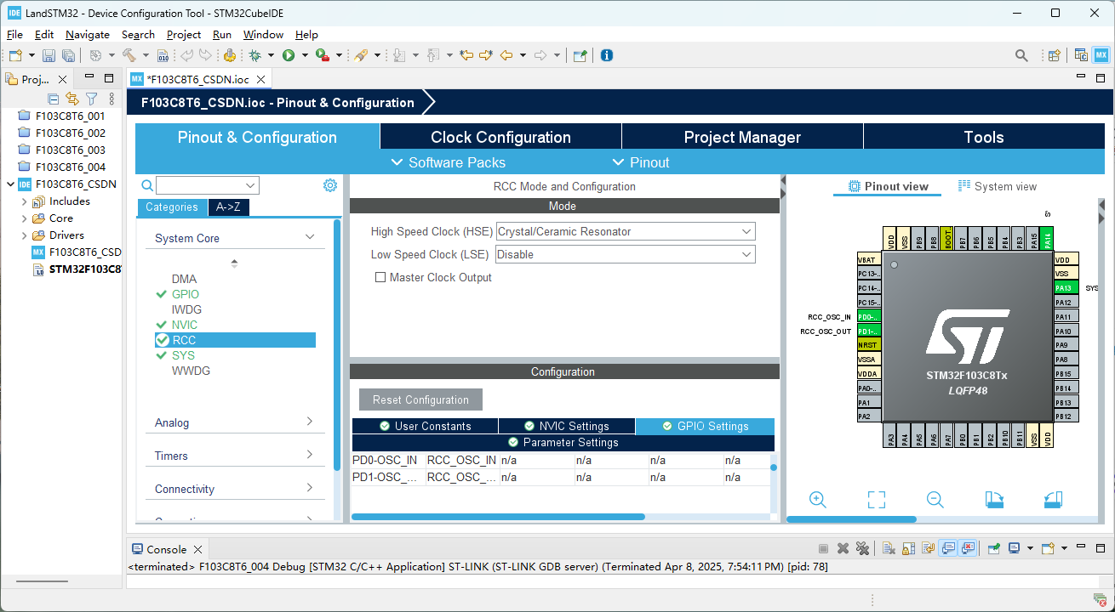
Task: Click the toolbar Search magnifier icon
Action: tap(1021, 55)
